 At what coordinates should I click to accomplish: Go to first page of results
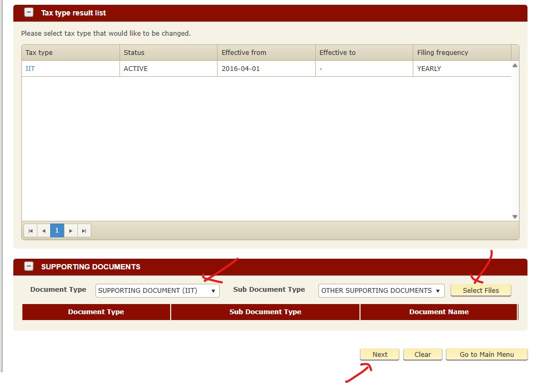coord(30,230)
